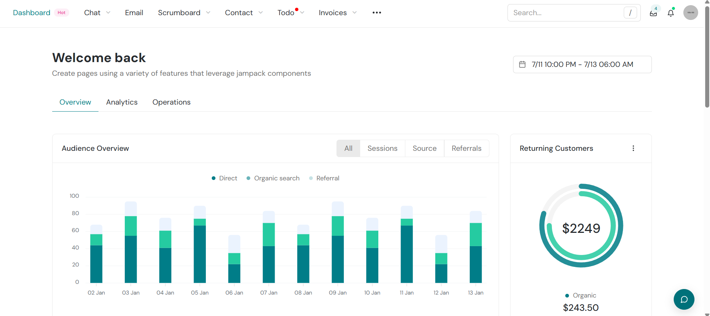Switch to the Overview tab
This screenshot has height=316, width=710.
coord(75,102)
